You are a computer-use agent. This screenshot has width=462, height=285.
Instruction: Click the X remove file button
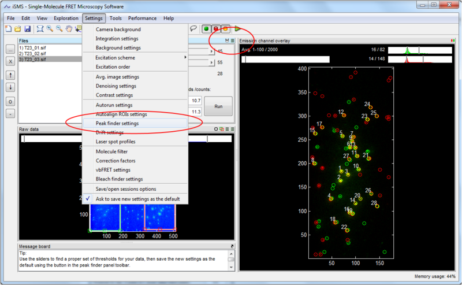coord(10,61)
